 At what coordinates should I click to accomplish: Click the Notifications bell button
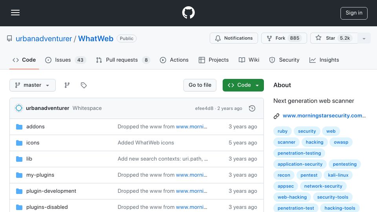tap(234, 38)
